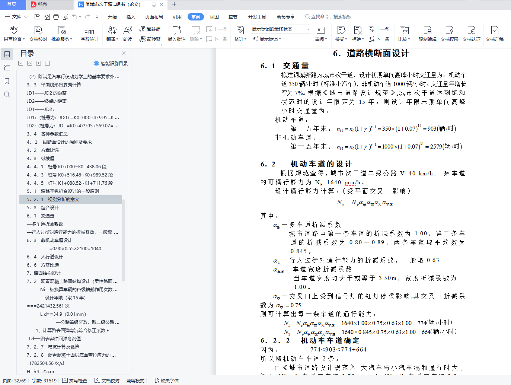Open the 章节 ribbon tab
The image size is (511, 385).
click(x=233, y=17)
